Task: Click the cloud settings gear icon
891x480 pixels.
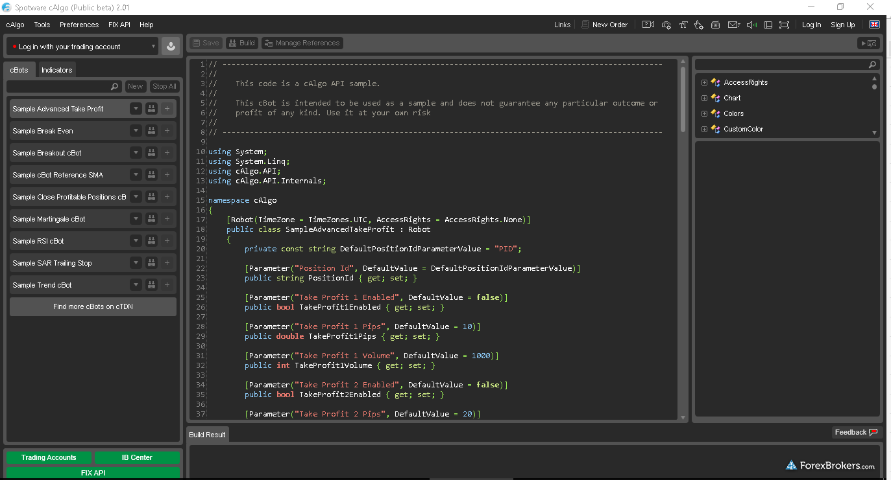Action: [666, 25]
